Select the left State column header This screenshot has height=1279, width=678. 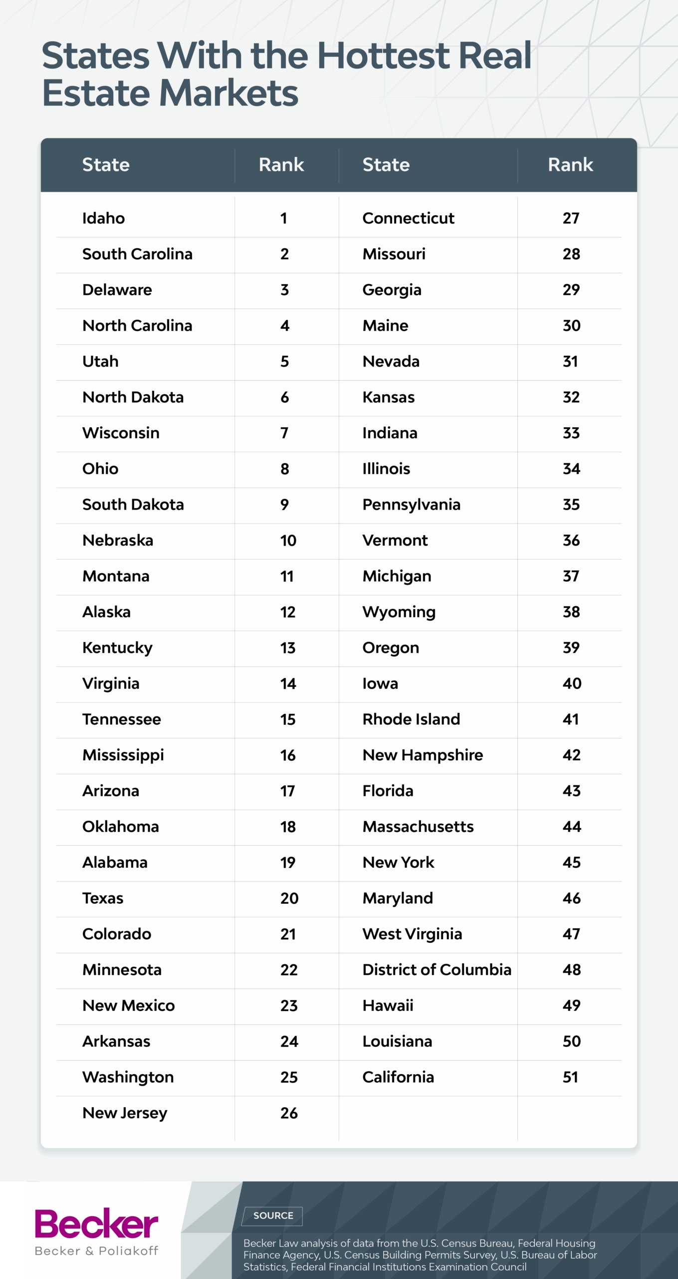106,165
